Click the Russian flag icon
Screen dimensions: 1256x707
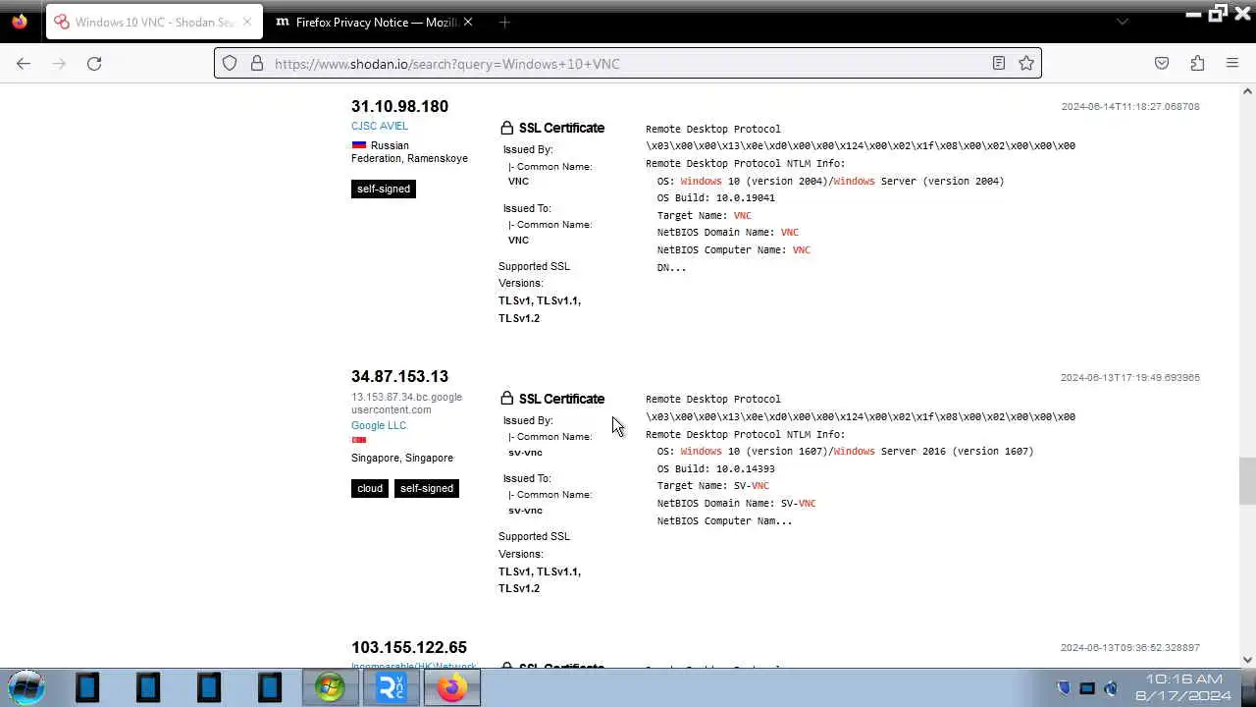[x=359, y=145]
